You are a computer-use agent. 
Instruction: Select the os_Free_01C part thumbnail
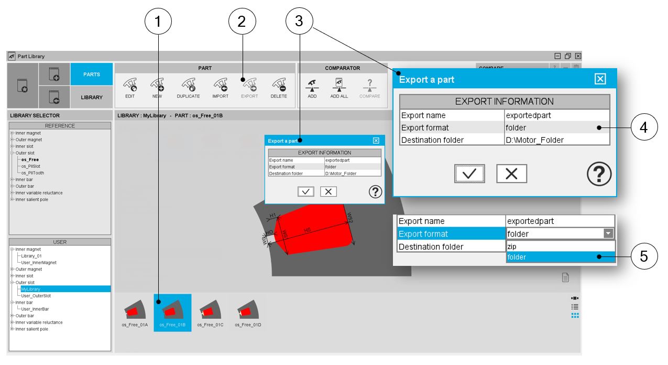[210, 313]
